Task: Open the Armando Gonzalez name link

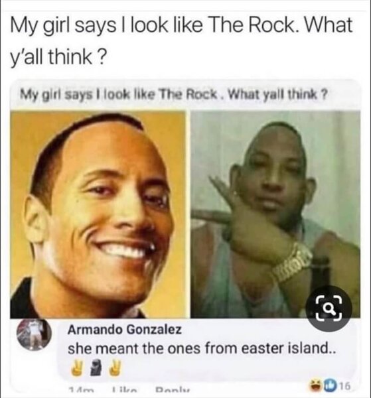Action: click(125, 330)
